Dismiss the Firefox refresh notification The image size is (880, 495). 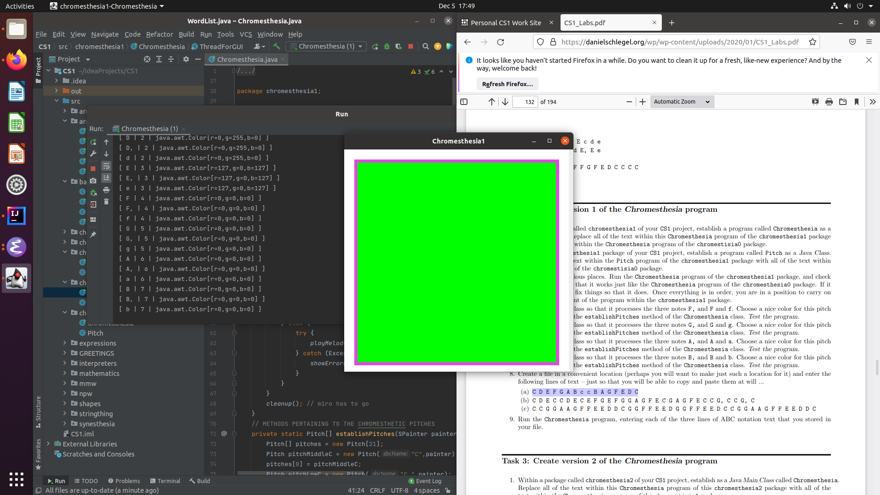coord(869,60)
